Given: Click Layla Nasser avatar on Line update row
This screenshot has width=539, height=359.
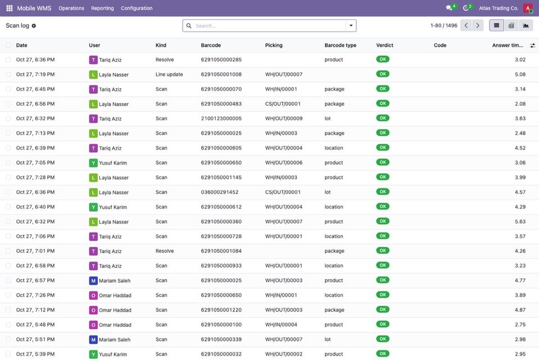Looking at the screenshot, I should point(93,75).
